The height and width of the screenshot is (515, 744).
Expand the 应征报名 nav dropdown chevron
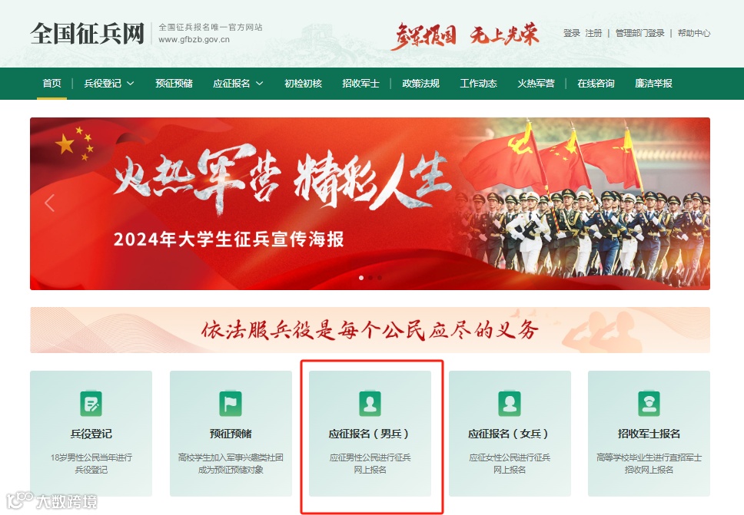(260, 84)
